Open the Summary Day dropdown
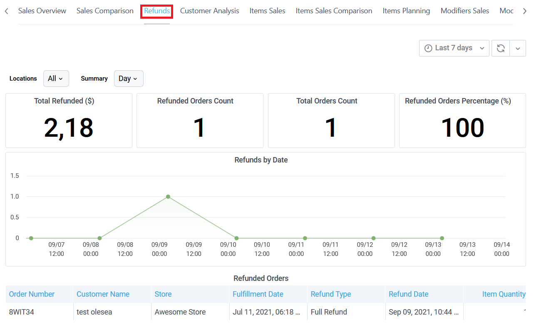This screenshot has height=332, width=534. pos(129,79)
